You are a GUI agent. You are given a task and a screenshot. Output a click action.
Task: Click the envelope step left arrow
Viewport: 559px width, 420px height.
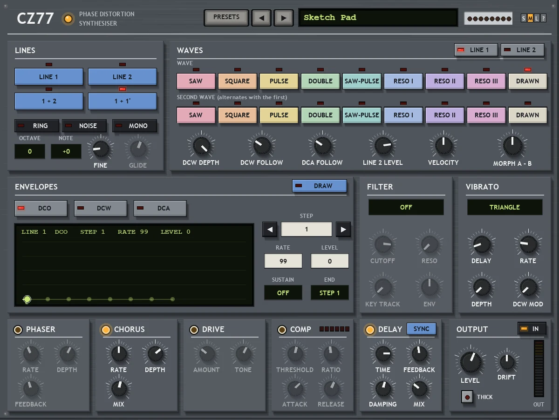click(x=270, y=229)
